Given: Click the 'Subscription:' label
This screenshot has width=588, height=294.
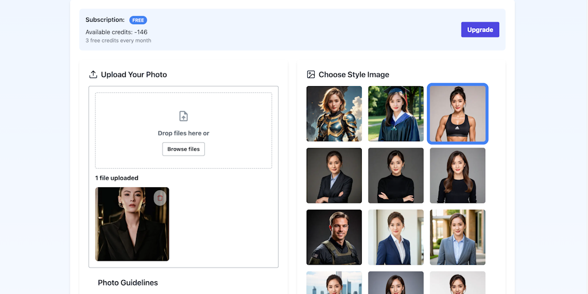Looking at the screenshot, I should [x=105, y=20].
